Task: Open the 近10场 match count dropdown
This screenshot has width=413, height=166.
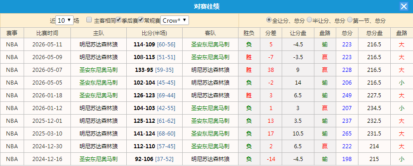Action: click(x=65, y=20)
